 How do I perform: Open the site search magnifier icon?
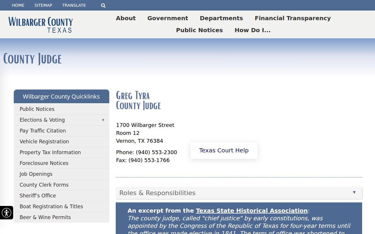coord(103,5)
